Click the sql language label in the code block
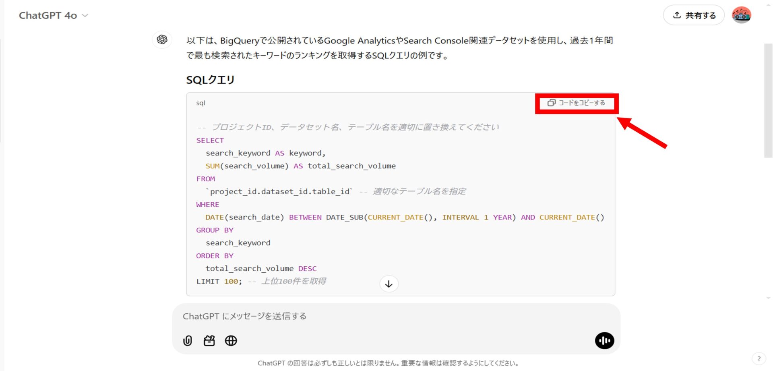This screenshot has height=371, width=773. (200, 103)
